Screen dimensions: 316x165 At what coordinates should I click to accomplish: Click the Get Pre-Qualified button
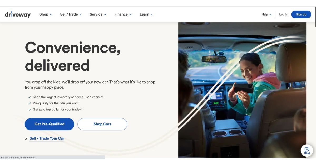(50, 124)
